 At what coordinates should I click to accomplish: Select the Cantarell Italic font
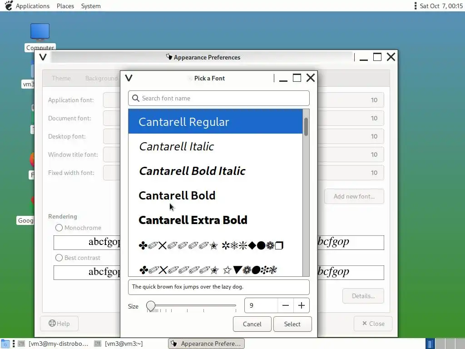pyautogui.click(x=216, y=146)
